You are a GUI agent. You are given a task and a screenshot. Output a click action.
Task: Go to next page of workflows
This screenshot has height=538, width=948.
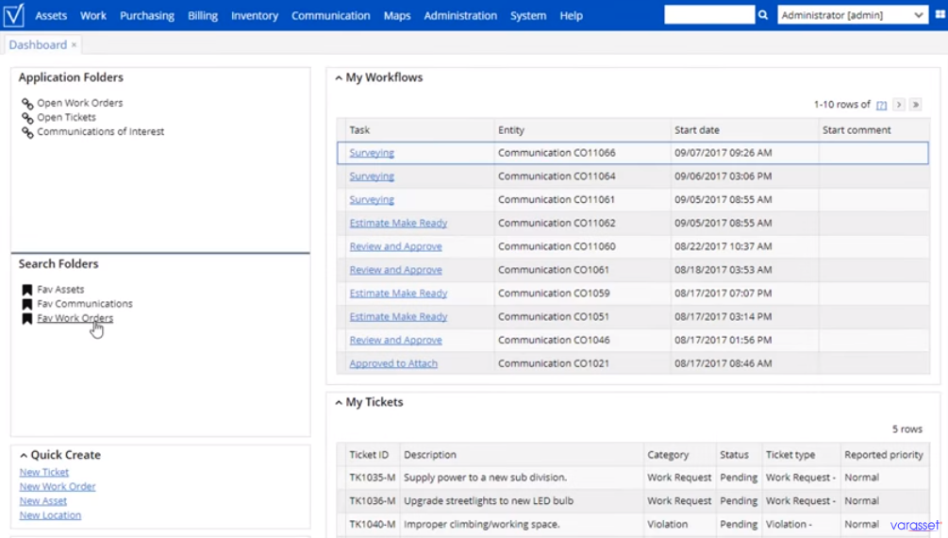[x=899, y=105]
